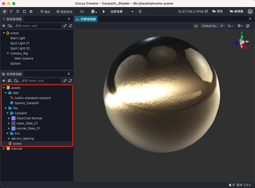Click the scene editor settings gear
The height and width of the screenshot is (188, 255).
(x=239, y=26)
